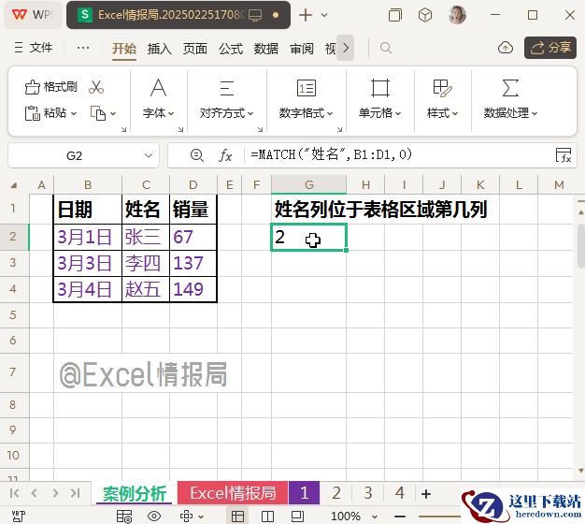Click the search magnifier icon

(385, 48)
